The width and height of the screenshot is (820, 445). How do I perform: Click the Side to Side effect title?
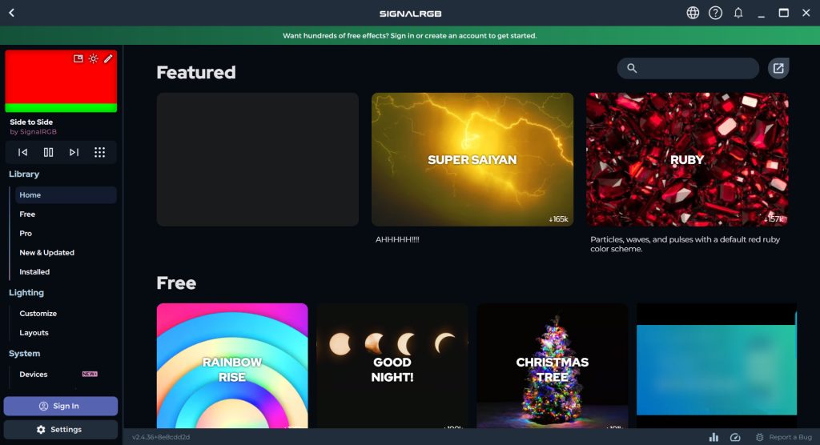pos(31,122)
